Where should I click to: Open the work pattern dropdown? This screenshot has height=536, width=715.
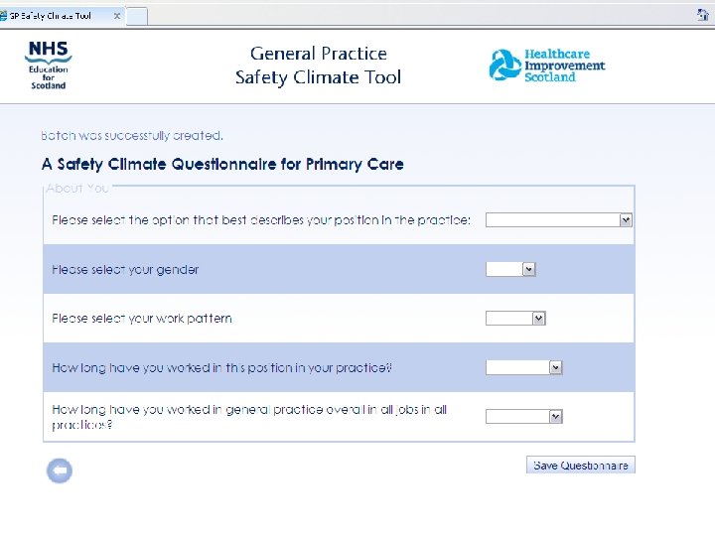515,319
